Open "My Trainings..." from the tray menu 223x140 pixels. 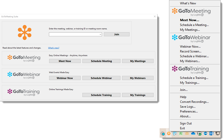190,83
